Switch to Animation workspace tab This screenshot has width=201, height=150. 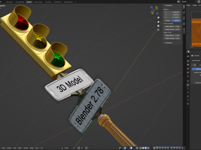(x=9, y=2)
